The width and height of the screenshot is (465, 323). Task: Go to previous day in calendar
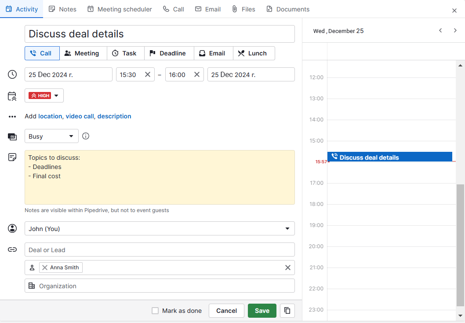[440, 30]
